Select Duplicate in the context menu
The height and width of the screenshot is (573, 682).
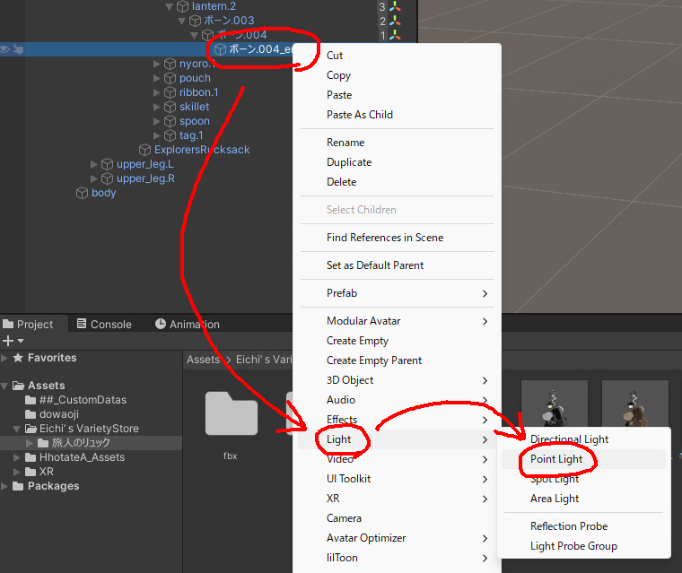349,162
